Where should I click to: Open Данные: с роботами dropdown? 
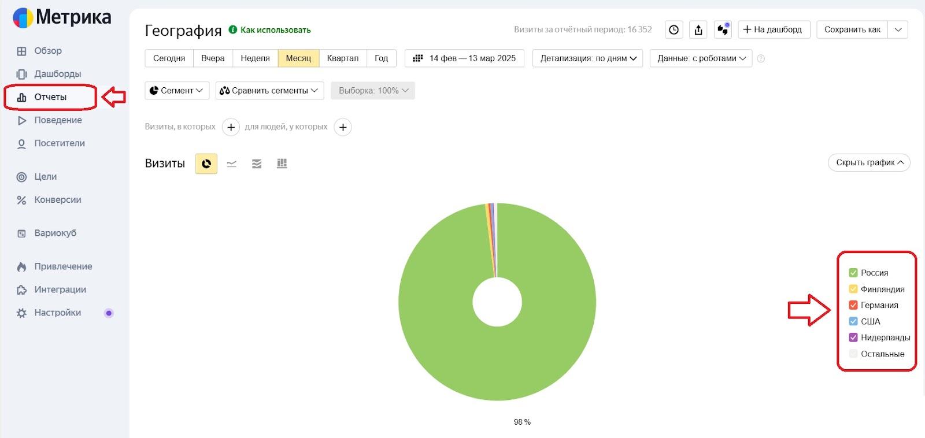(701, 58)
